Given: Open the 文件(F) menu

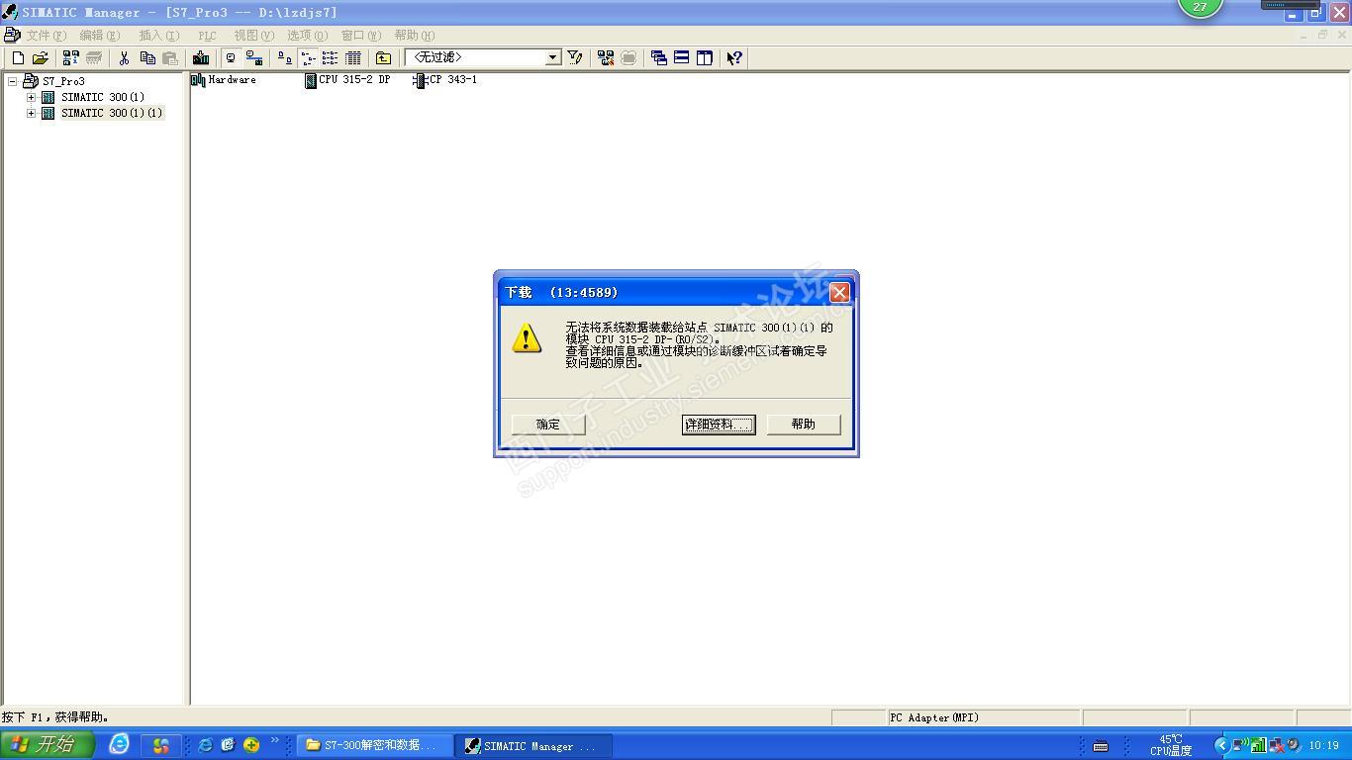Looking at the screenshot, I should tap(47, 36).
